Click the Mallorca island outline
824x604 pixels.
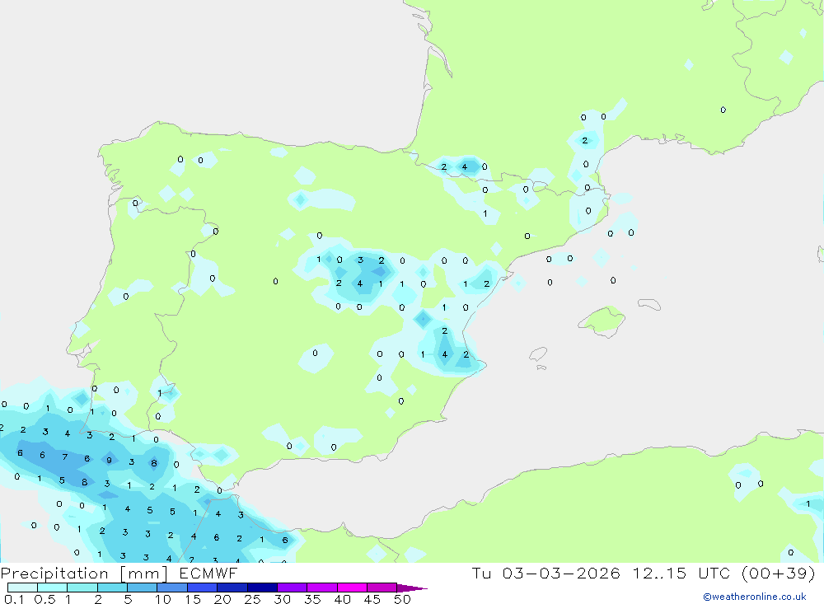(602, 321)
